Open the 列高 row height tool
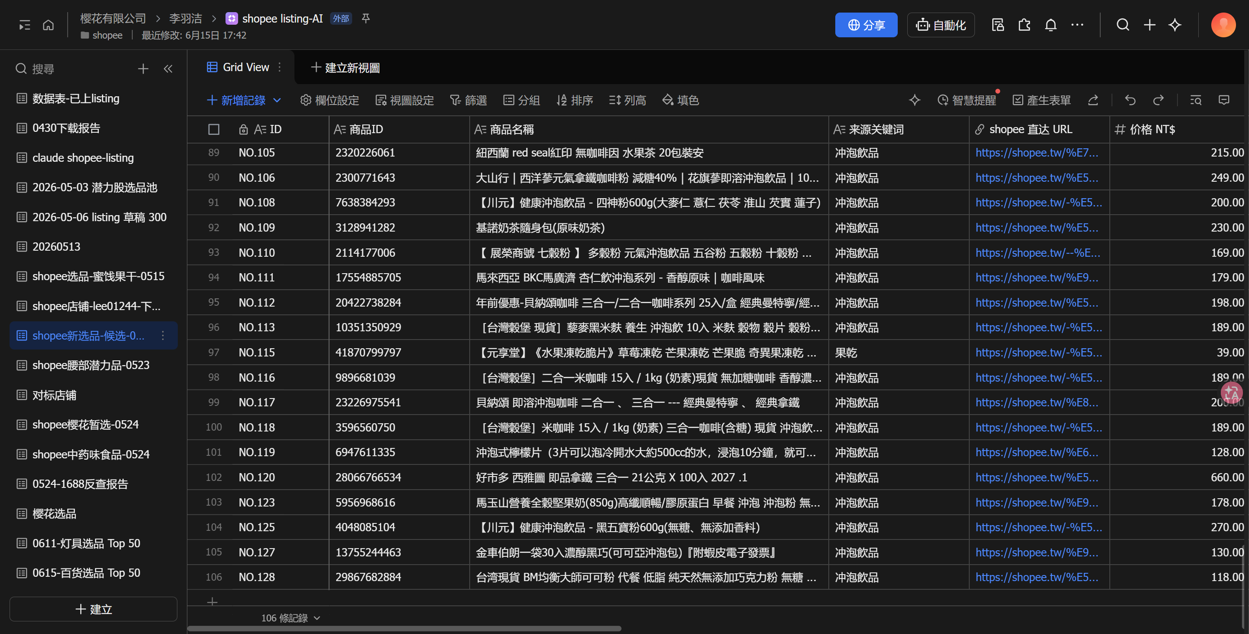Screen dimensions: 1249x634 [628, 100]
